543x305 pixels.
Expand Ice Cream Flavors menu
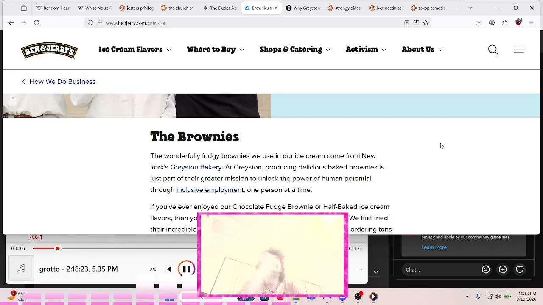pyautogui.click(x=134, y=50)
